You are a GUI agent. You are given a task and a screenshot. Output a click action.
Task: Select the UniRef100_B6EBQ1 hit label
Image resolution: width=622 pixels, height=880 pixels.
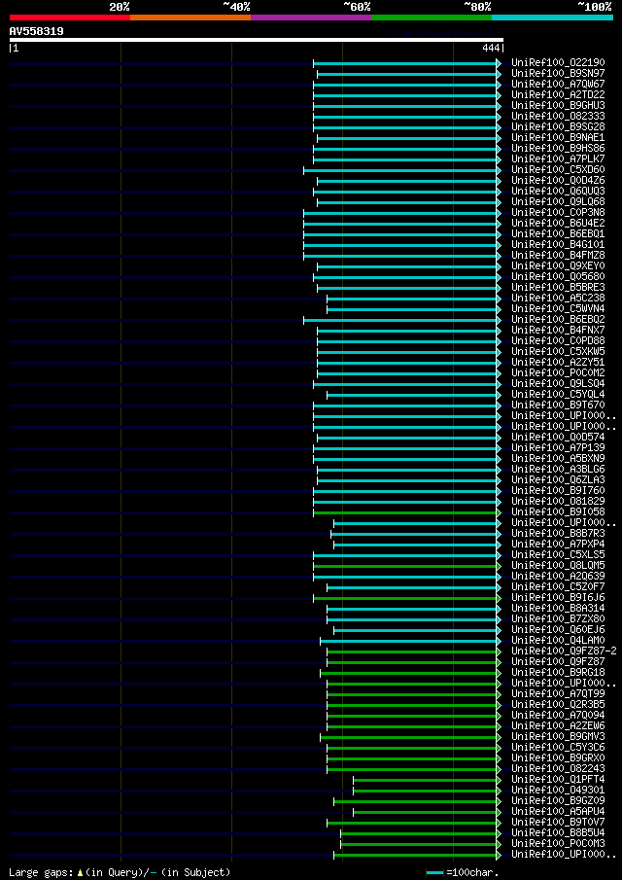pos(558,233)
